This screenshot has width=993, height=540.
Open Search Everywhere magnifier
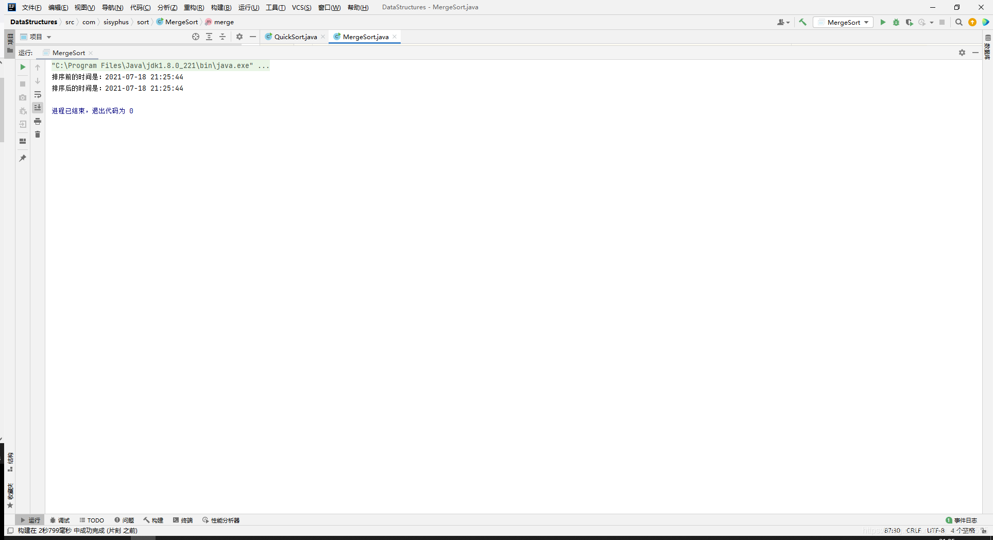coord(959,22)
